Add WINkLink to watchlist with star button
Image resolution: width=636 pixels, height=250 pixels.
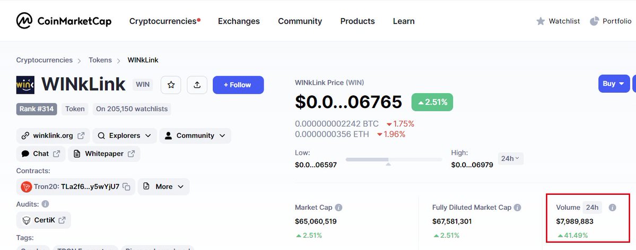pos(171,85)
